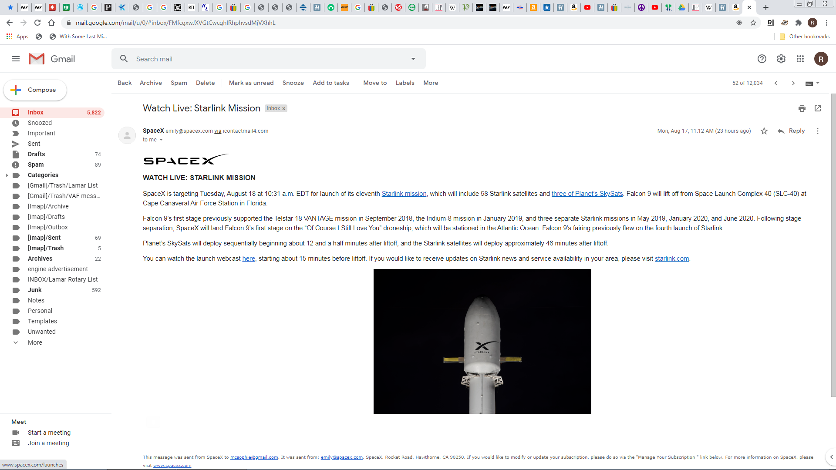Click the Search mail field

click(x=261, y=59)
